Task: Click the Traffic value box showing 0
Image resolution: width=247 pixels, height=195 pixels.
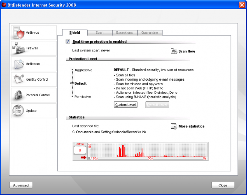Action: pos(80,150)
